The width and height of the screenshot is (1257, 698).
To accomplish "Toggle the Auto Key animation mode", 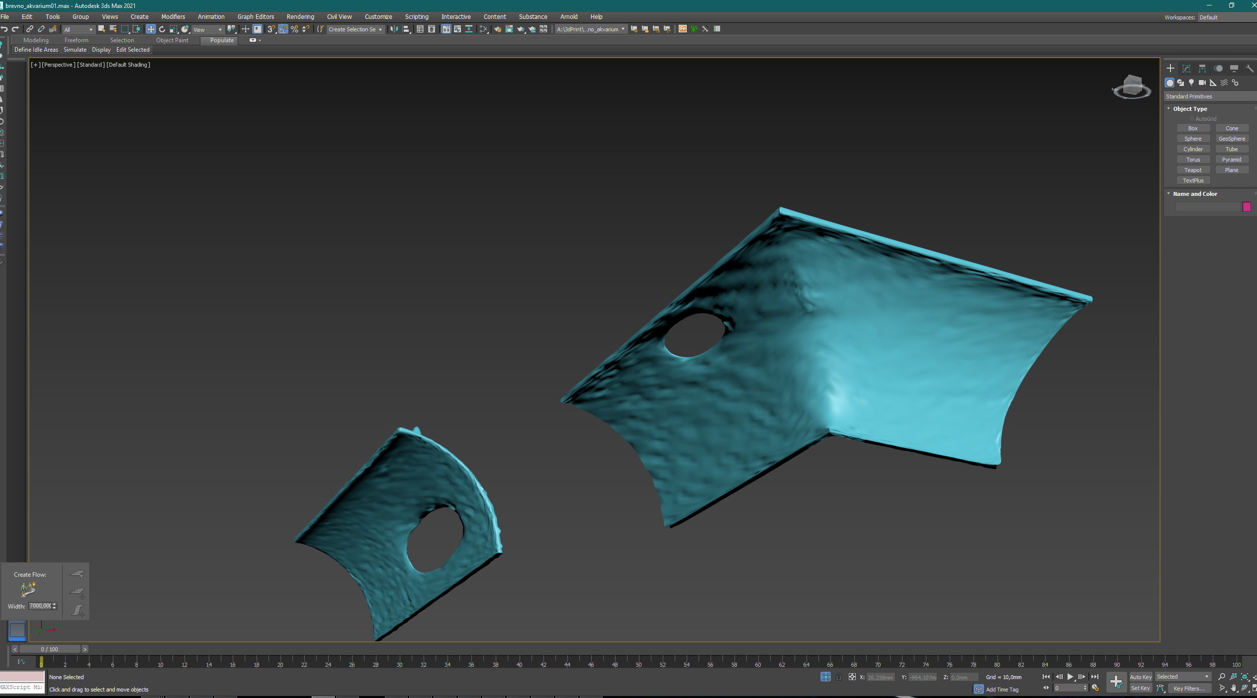I will pyautogui.click(x=1141, y=677).
